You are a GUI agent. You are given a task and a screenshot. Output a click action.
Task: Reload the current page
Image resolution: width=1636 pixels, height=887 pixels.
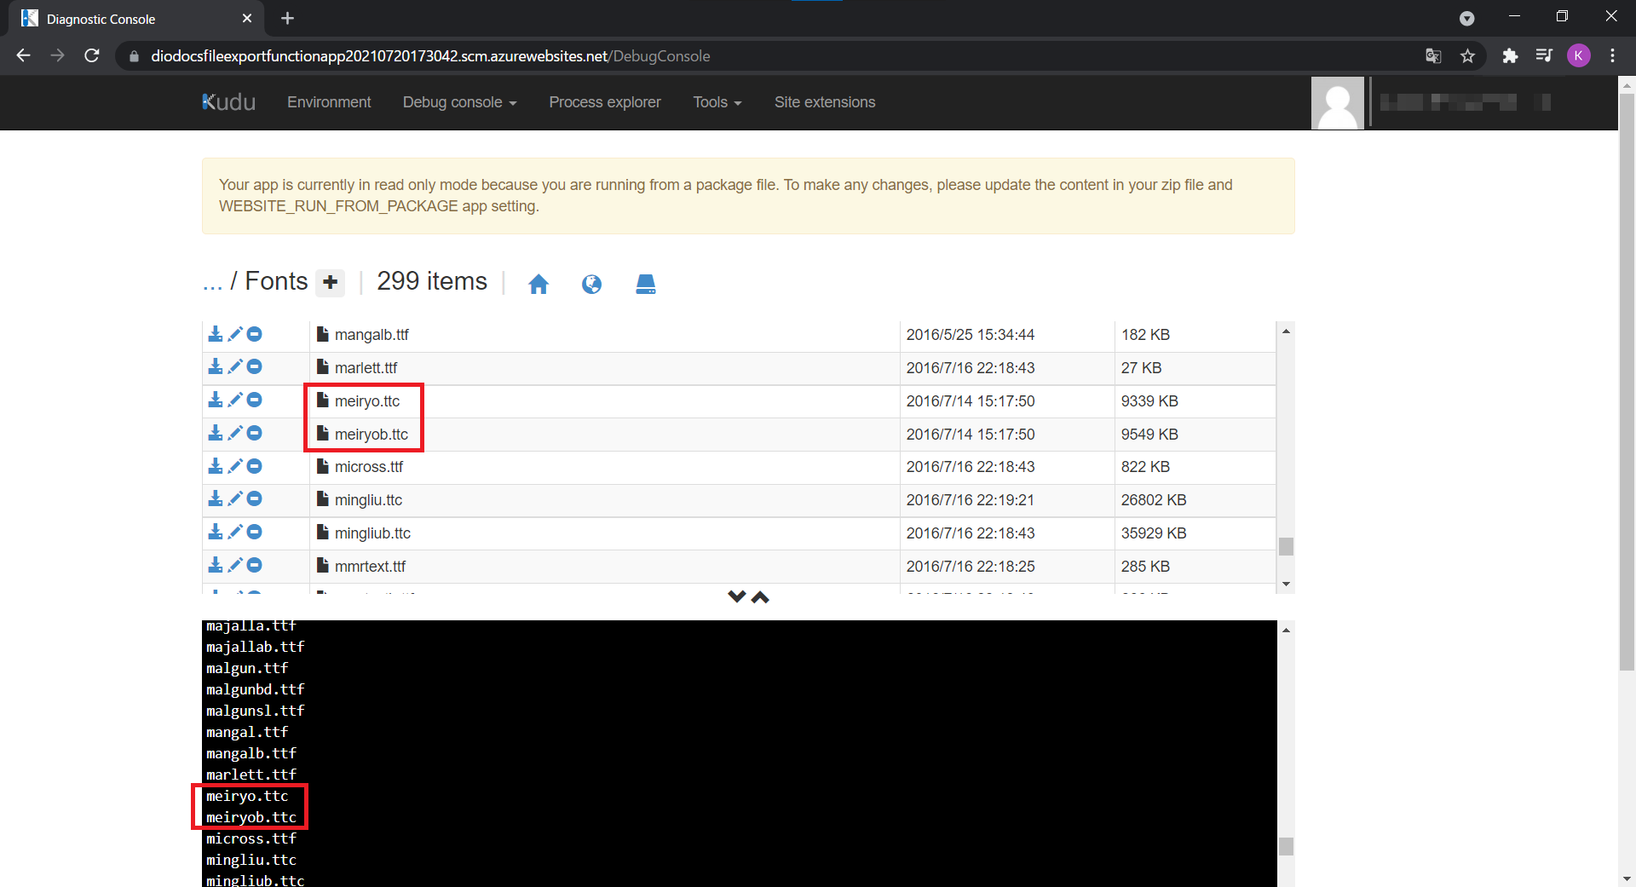tap(92, 56)
